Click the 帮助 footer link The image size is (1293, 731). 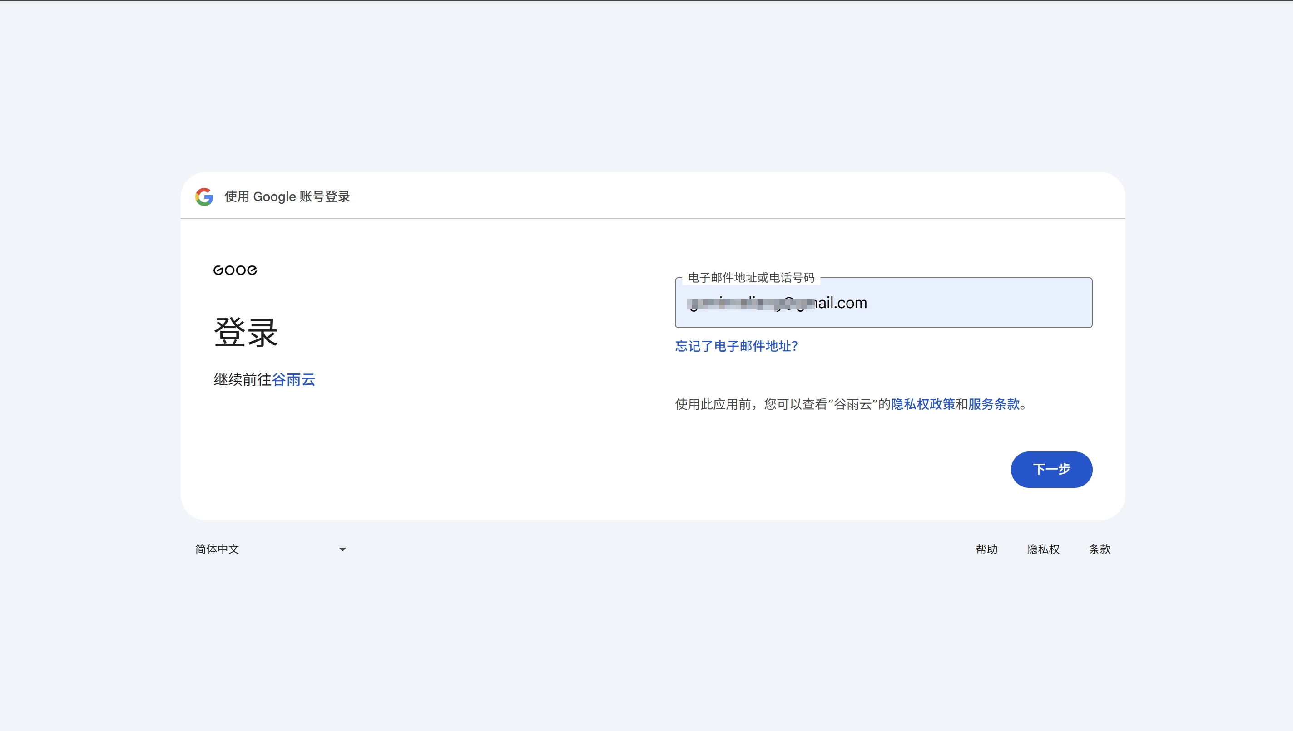pyautogui.click(x=986, y=549)
